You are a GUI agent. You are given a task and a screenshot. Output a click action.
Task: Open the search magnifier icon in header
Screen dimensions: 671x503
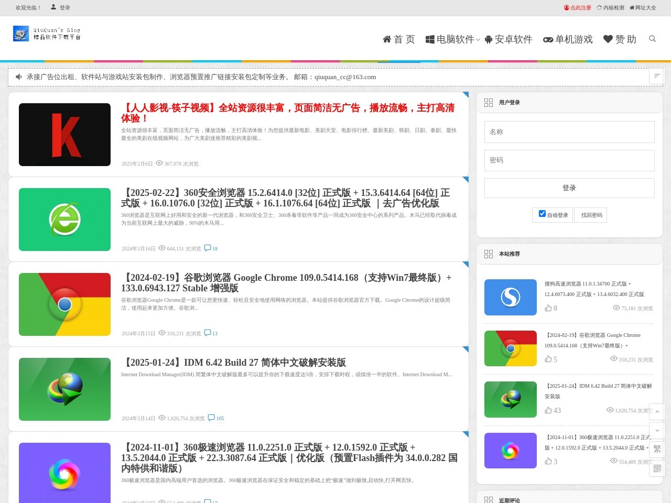click(652, 39)
